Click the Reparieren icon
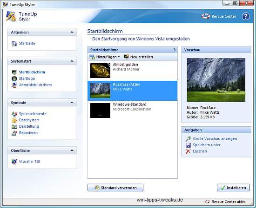This screenshot has height=208, width=256. [x=14, y=133]
